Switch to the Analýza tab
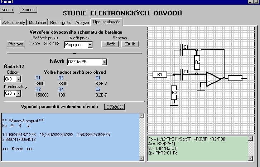 pyautogui.click(x=82, y=23)
